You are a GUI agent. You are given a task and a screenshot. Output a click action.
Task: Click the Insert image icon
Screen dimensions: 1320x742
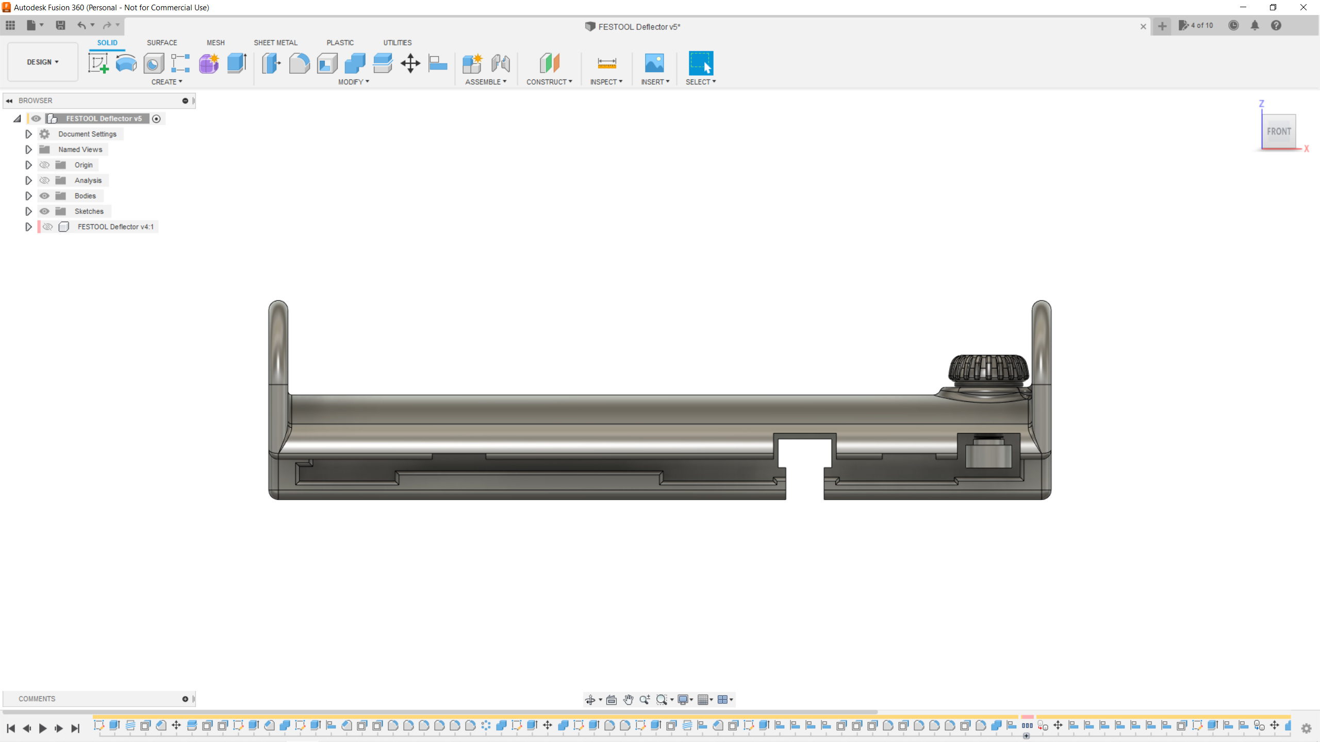pos(654,63)
